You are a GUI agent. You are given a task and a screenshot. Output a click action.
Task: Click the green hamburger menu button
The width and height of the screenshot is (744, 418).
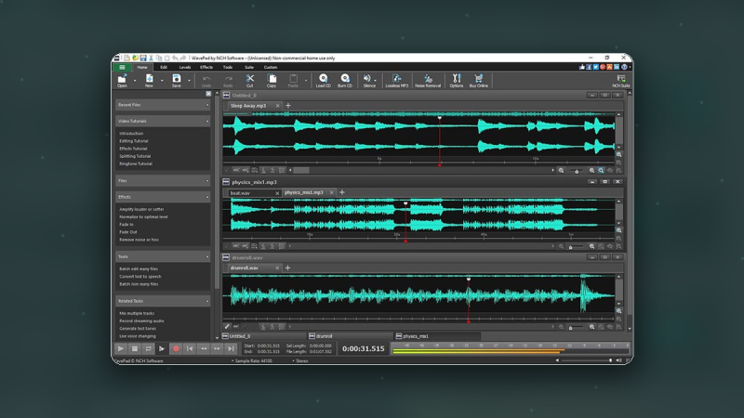click(x=123, y=67)
